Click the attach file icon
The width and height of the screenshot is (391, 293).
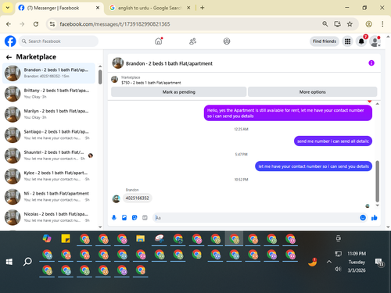pyautogui.click(x=124, y=217)
